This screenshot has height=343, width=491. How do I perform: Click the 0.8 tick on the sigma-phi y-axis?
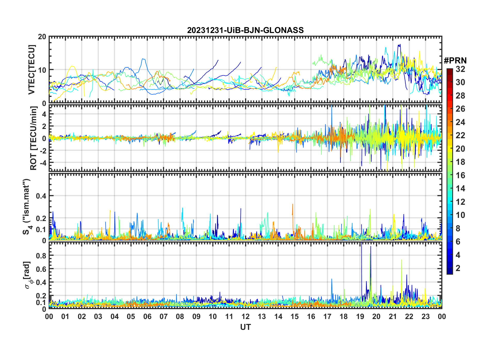pyautogui.click(x=41, y=256)
